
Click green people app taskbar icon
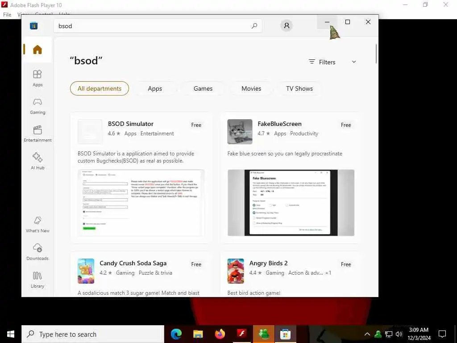click(263, 334)
